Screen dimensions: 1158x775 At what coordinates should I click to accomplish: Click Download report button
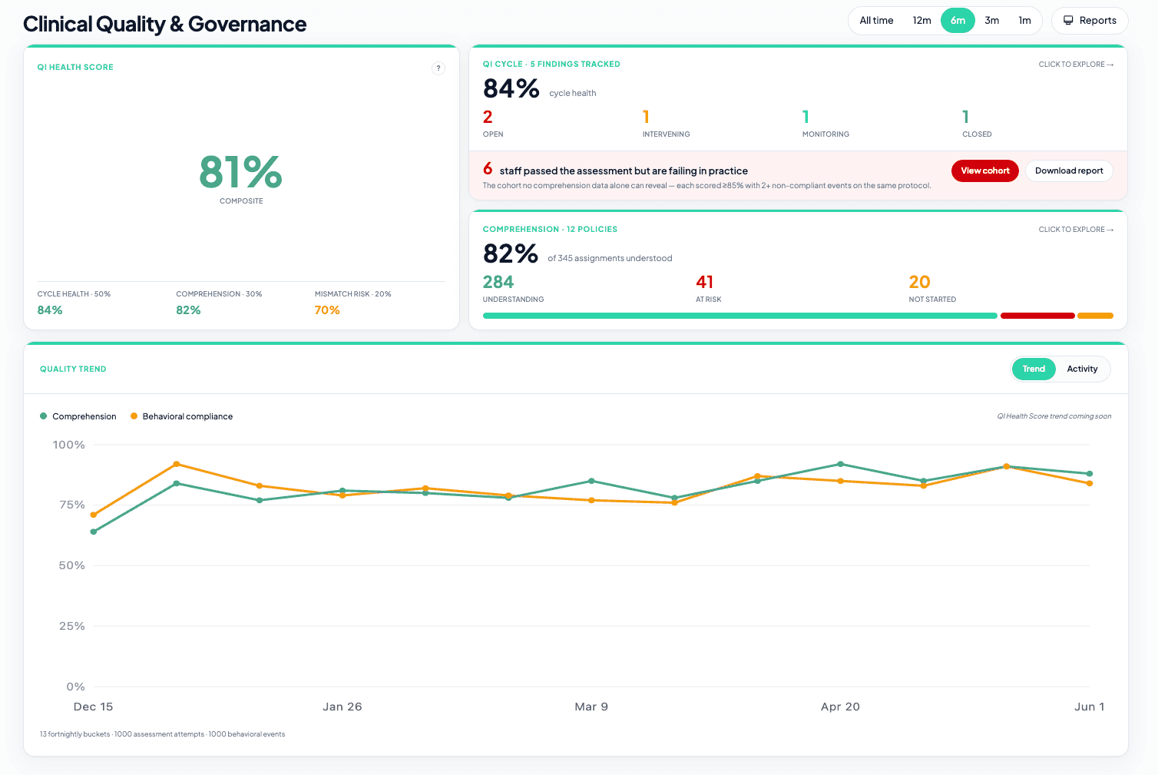pyautogui.click(x=1069, y=171)
